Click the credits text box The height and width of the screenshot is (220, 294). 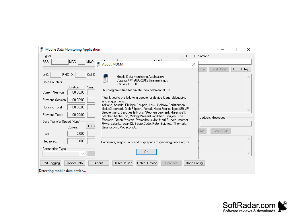pyautogui.click(x=146, y=116)
